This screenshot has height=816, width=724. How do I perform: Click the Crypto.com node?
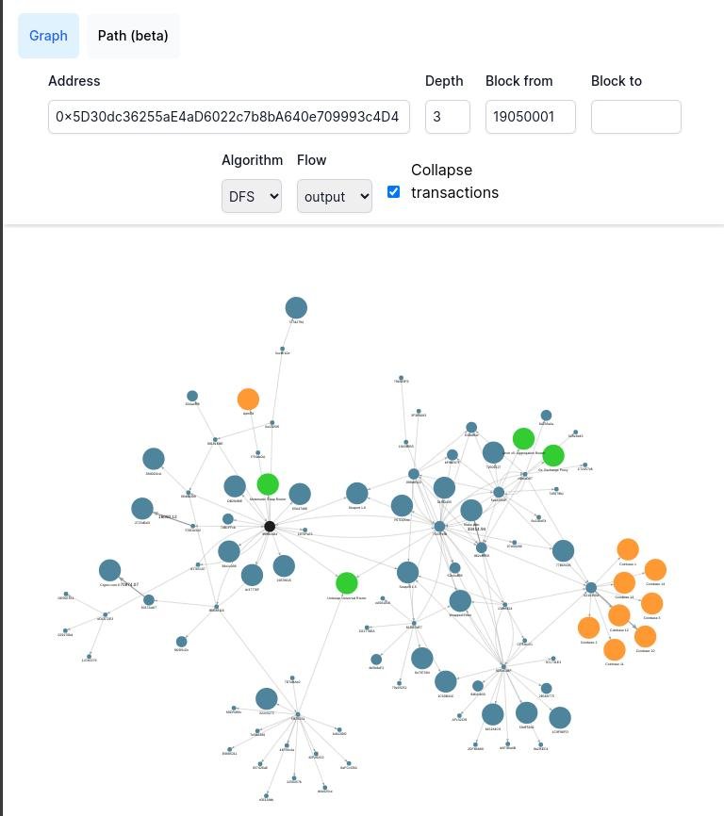pyautogui.click(x=109, y=570)
